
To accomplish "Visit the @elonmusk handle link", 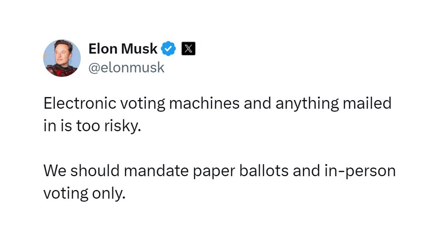I will coord(126,68).
